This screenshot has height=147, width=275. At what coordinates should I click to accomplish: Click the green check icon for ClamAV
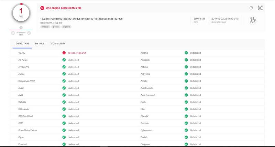click(x=186, y=116)
